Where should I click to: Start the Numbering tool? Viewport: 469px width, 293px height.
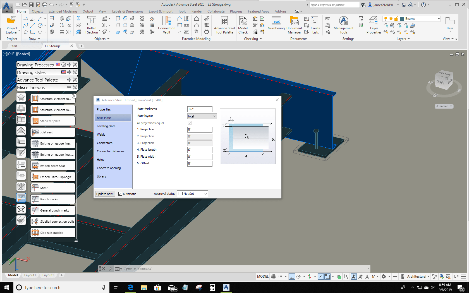coord(276,25)
